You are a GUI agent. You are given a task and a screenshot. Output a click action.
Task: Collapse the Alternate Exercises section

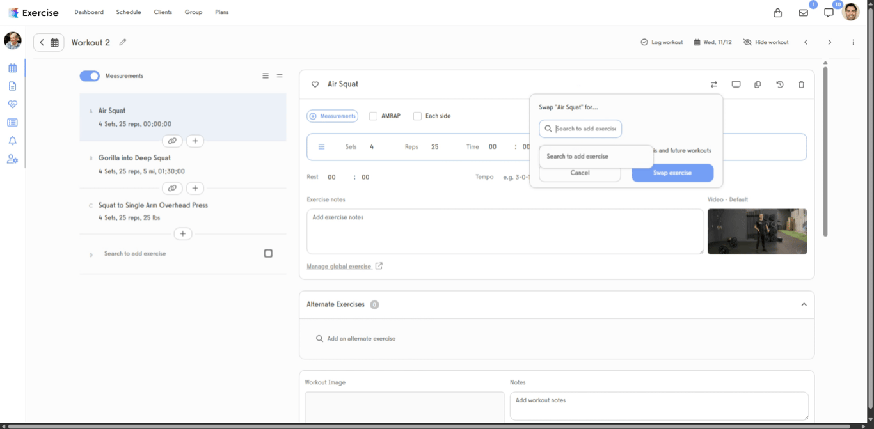tap(804, 305)
